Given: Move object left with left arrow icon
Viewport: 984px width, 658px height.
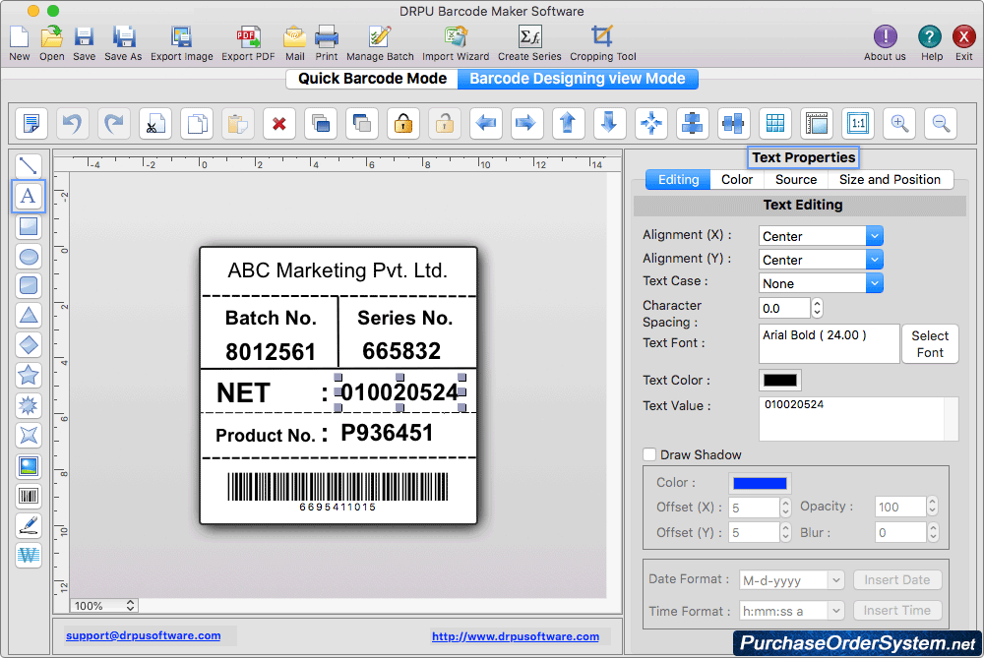Looking at the screenshot, I should pyautogui.click(x=486, y=123).
